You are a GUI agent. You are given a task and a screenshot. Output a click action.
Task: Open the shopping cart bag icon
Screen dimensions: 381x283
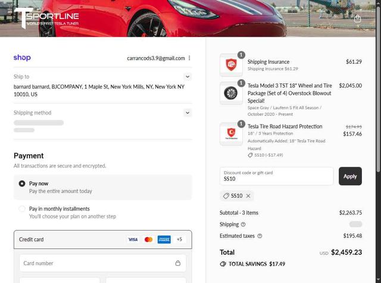(x=357, y=18)
